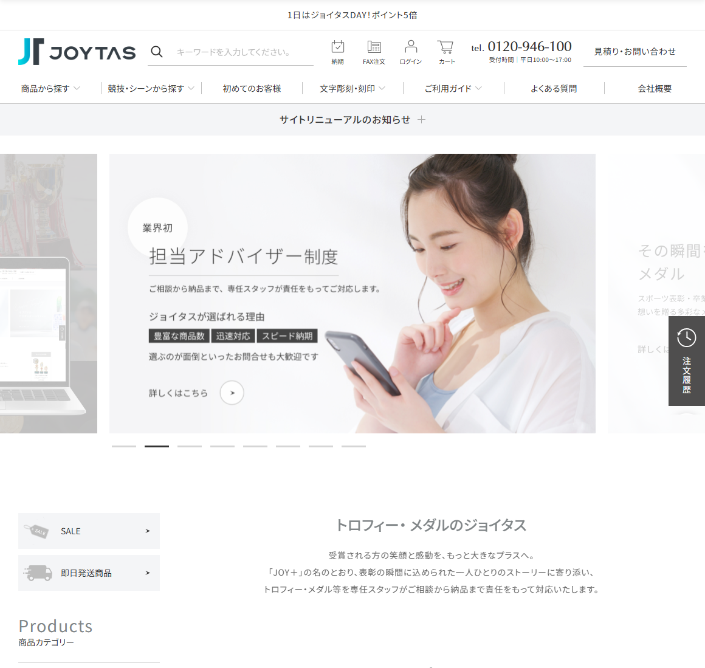Screen dimensions: 705x668
Task: Click the トロフィー・メダルのジョイタス heading
Action: click(431, 525)
